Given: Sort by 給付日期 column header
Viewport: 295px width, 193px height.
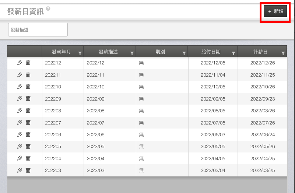Looking at the screenshot, I should [211, 52].
